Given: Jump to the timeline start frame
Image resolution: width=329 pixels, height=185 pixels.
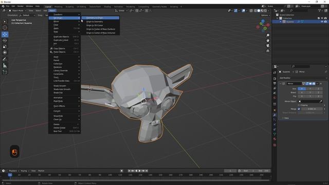Looking at the screenshot, I should (129, 171).
